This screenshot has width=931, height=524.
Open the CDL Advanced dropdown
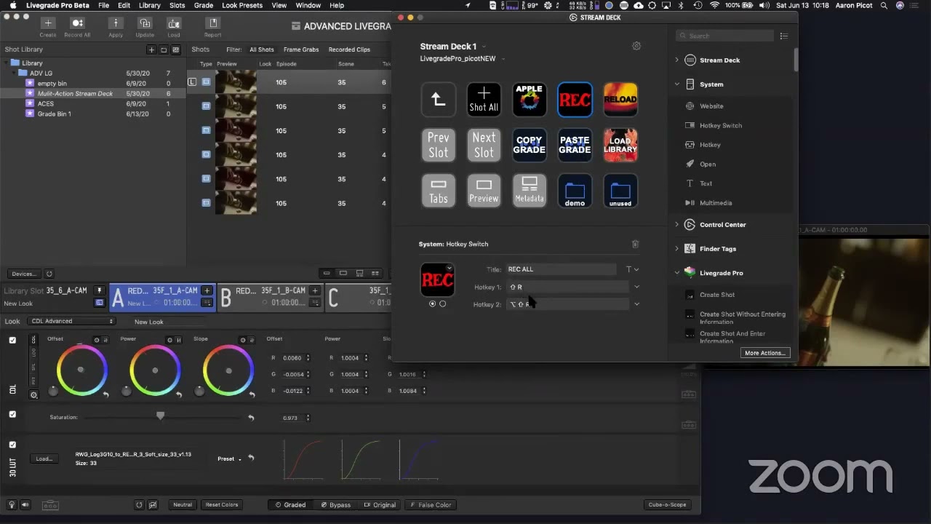[72, 321]
